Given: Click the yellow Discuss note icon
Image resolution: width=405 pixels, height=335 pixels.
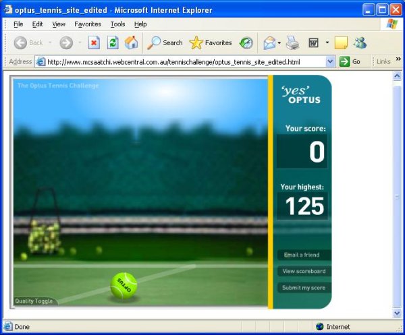Looking at the screenshot, I should tap(341, 42).
